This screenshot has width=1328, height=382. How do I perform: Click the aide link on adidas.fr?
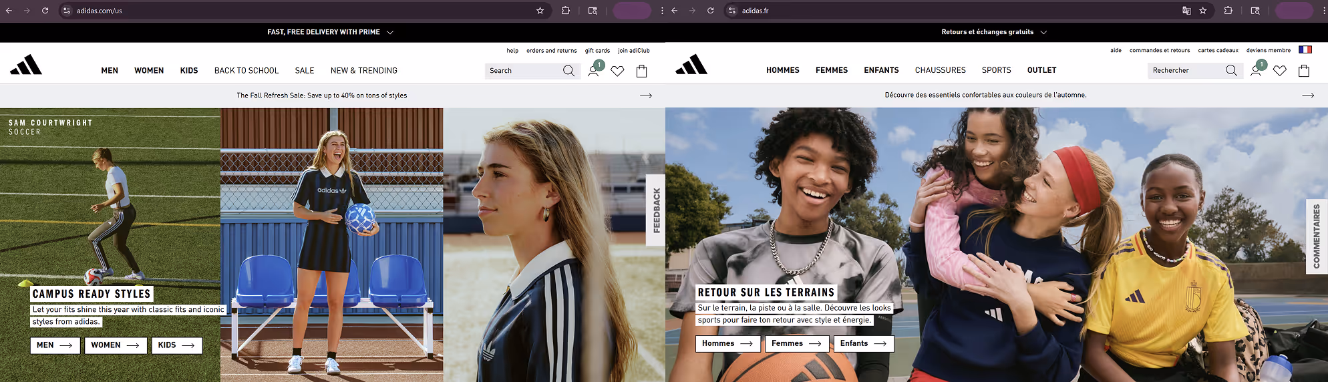click(x=1116, y=50)
